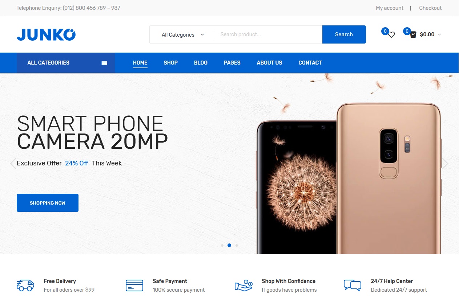
Task: Click the Search product input field
Action: (267, 34)
